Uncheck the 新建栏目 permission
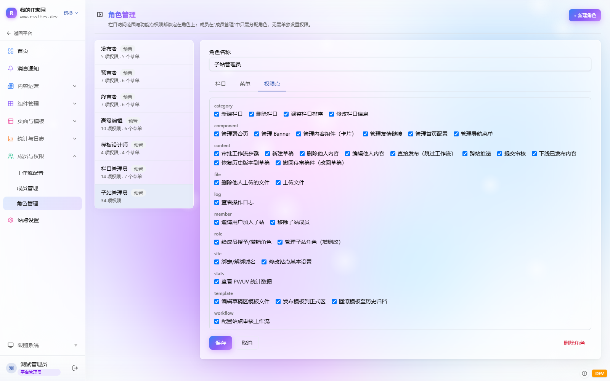610x381 pixels. (217, 114)
